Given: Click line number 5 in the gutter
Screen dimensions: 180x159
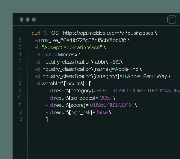Looking at the screenshot, I should click(20, 61).
